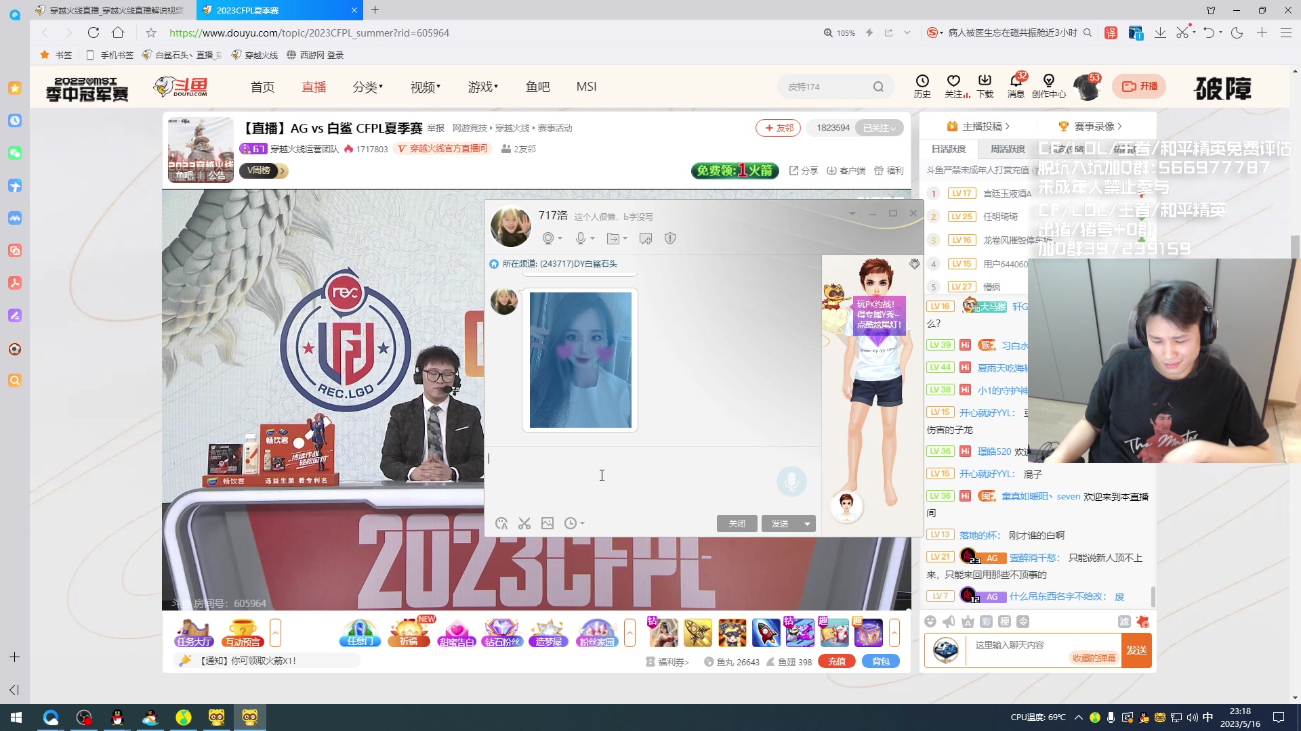Click 发送 button in YY chat window

(781, 524)
